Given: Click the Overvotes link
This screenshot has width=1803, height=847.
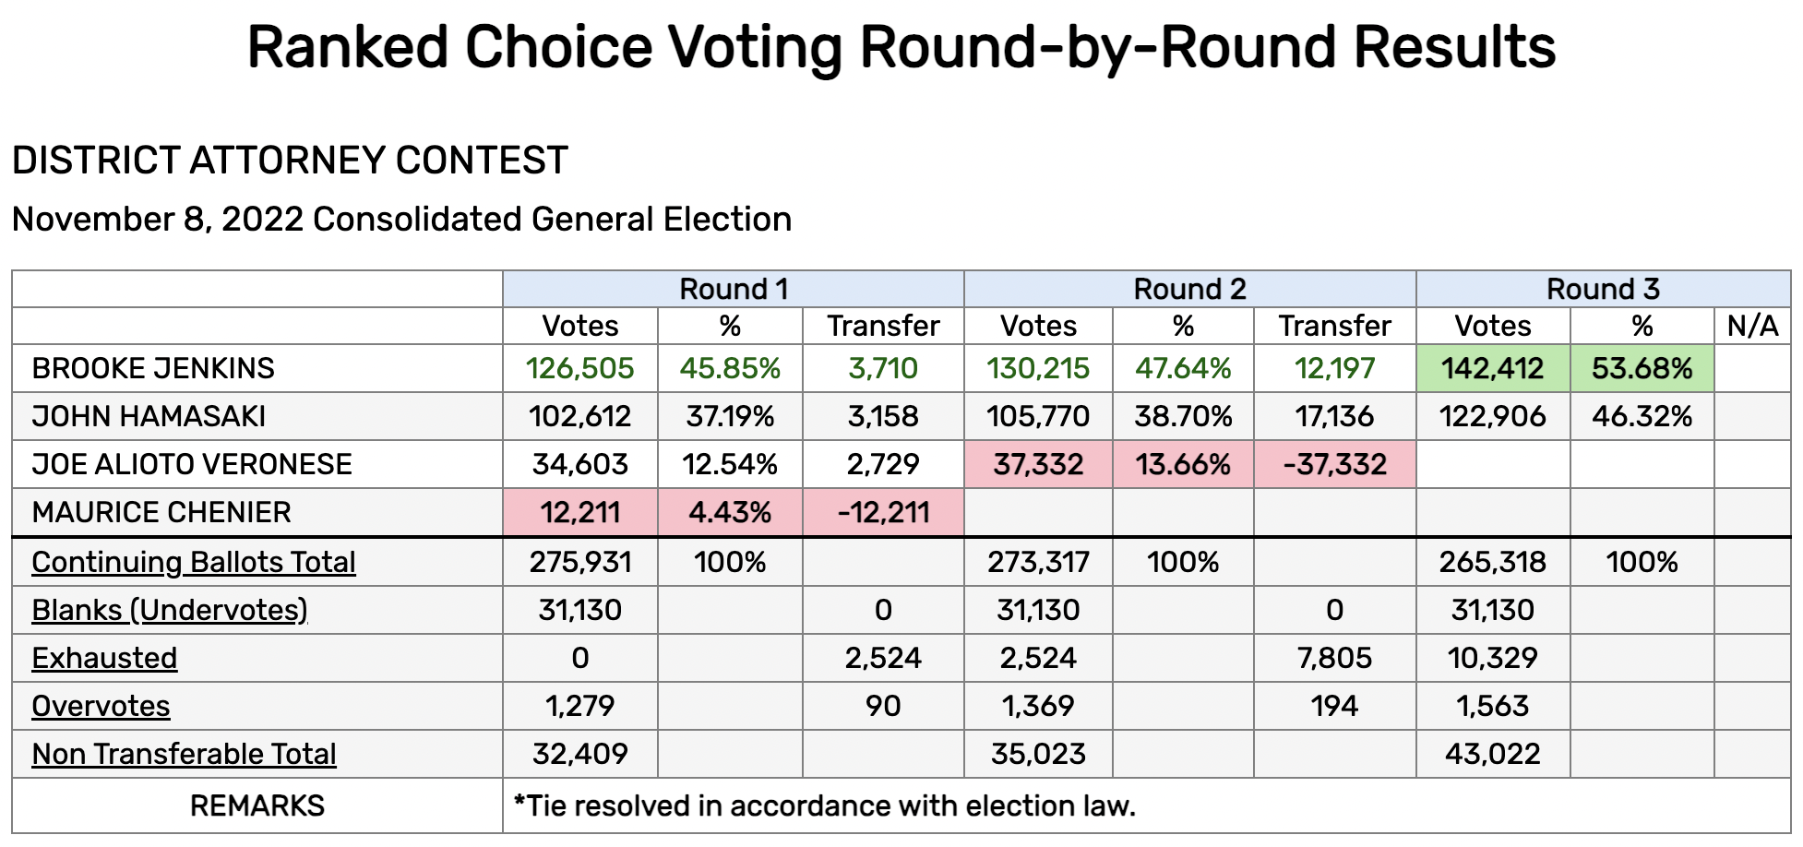Looking at the screenshot, I should [101, 706].
